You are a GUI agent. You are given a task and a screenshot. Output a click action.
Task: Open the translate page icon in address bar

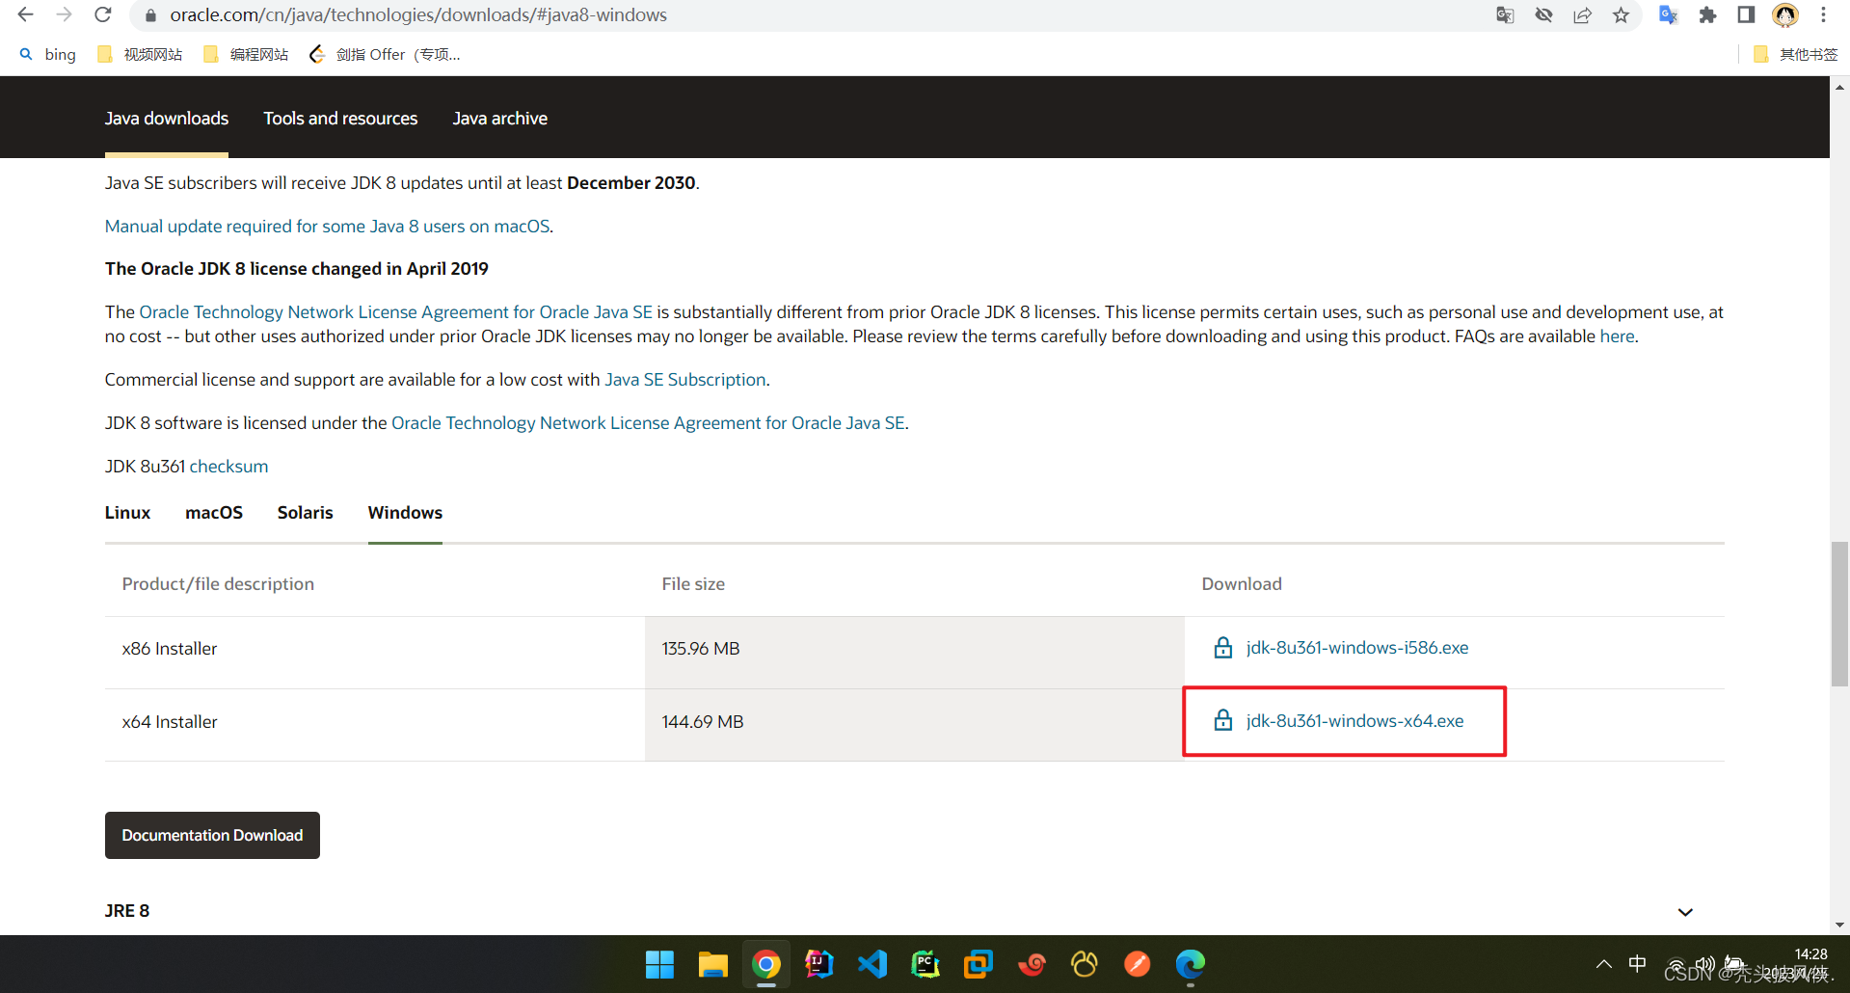point(1505,14)
